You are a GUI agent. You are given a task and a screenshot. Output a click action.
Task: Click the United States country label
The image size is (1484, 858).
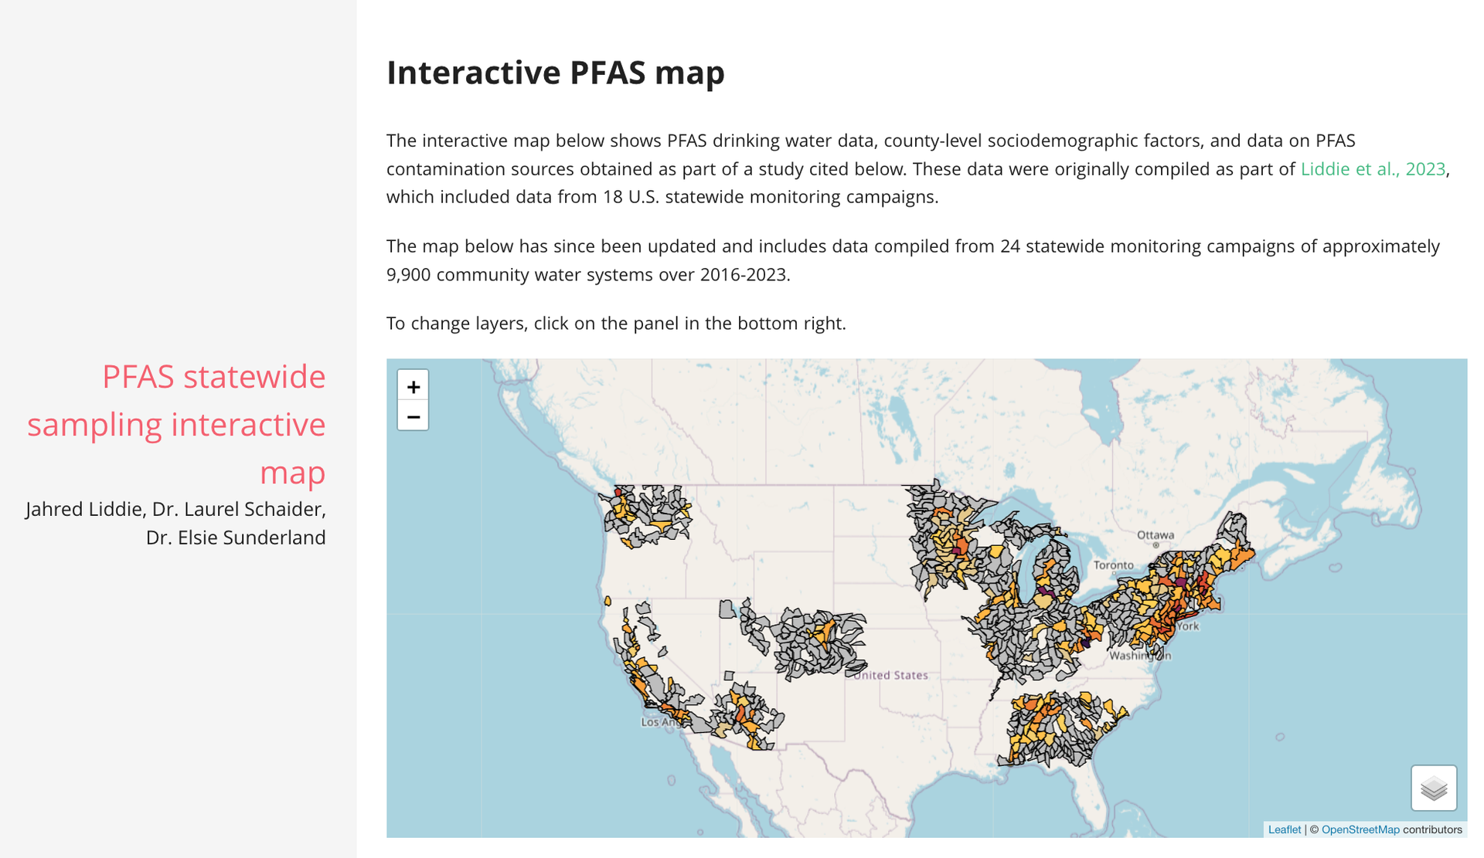[890, 675]
